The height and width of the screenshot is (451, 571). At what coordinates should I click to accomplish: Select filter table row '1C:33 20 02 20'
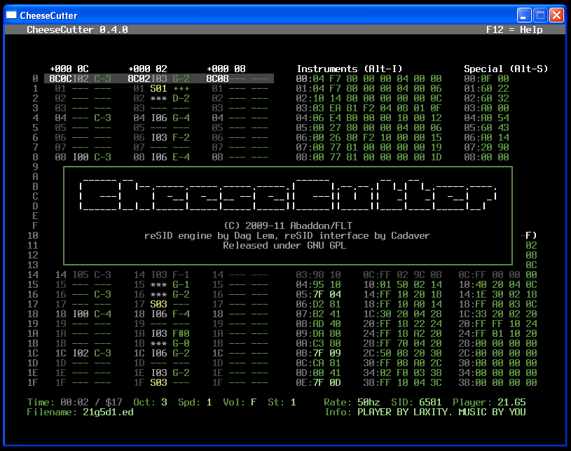click(x=498, y=314)
